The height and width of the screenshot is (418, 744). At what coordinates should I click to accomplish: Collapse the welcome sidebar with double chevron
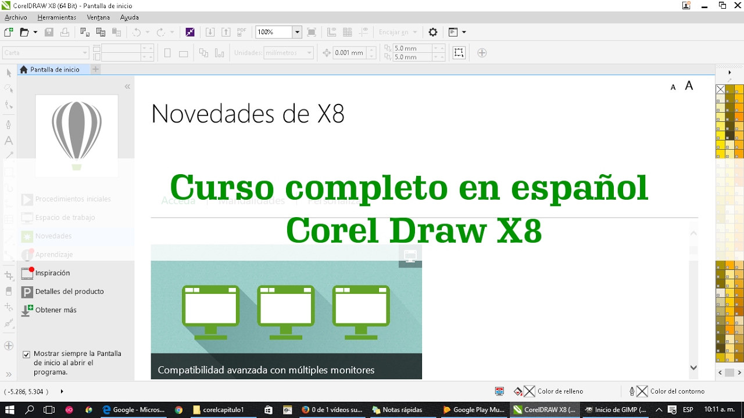[127, 87]
